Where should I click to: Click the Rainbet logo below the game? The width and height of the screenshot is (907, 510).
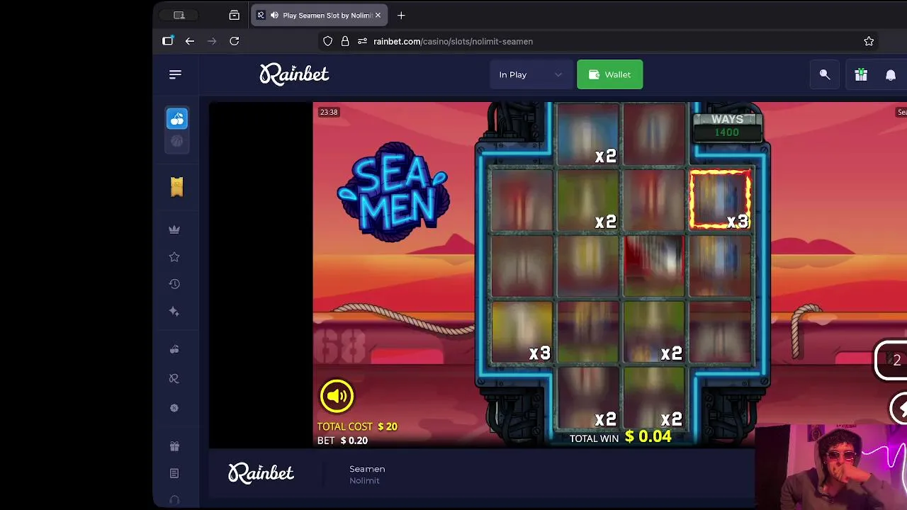click(261, 473)
